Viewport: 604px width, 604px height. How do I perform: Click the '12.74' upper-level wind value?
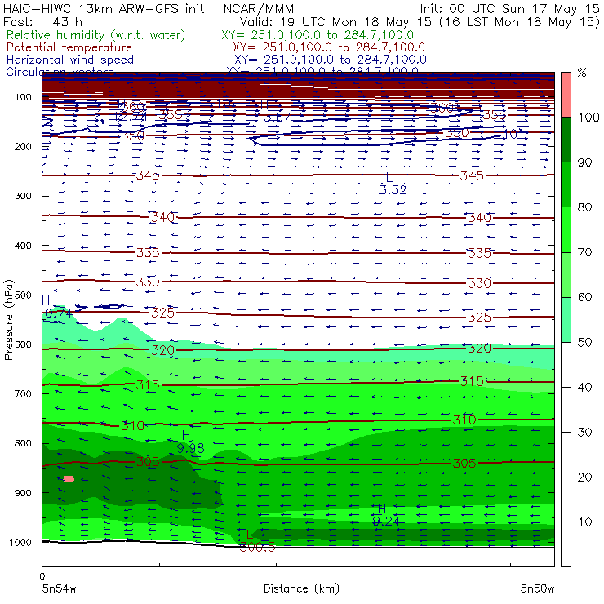click(x=131, y=116)
